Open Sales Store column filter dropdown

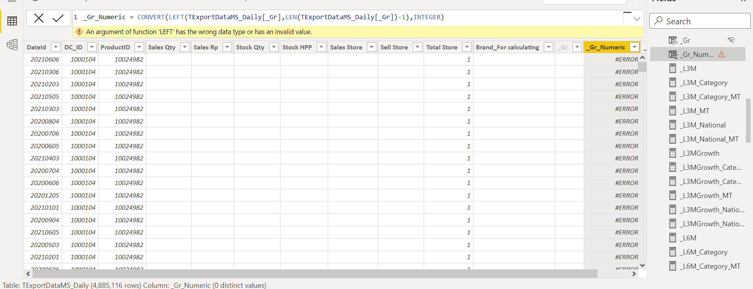(372, 47)
